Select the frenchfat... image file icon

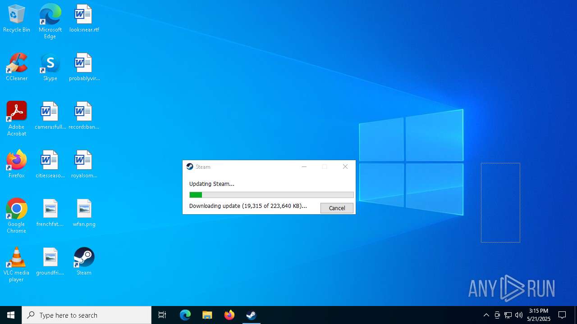(x=50, y=213)
